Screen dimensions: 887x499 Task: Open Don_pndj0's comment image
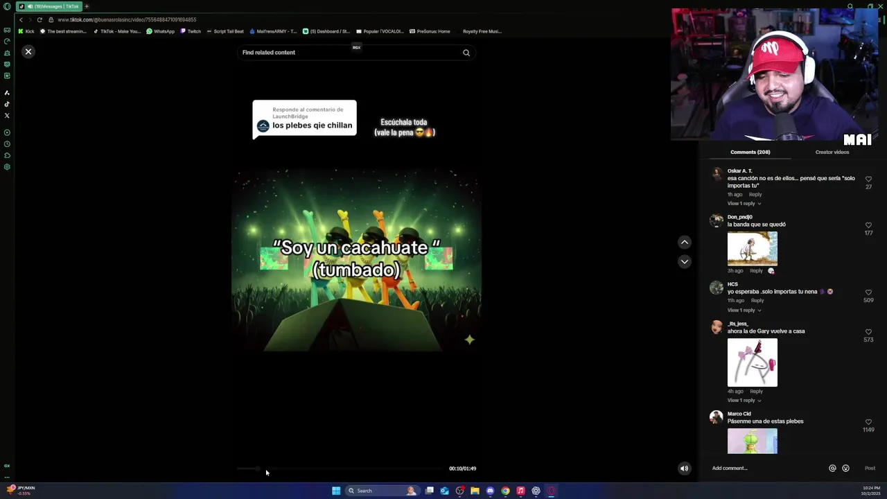(753, 248)
